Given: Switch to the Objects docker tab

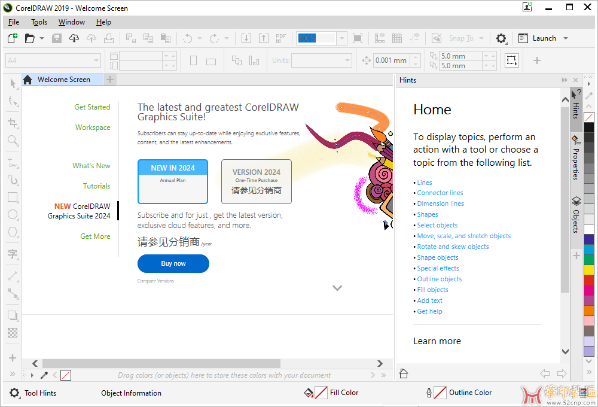Looking at the screenshot, I should 576,215.
